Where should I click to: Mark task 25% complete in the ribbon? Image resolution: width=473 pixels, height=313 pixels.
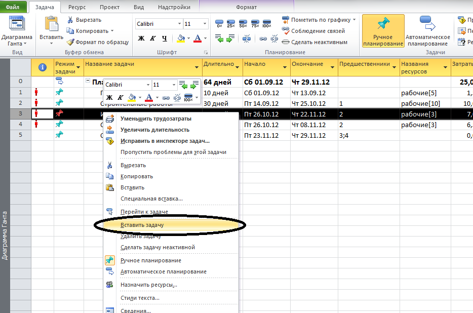[231, 23]
